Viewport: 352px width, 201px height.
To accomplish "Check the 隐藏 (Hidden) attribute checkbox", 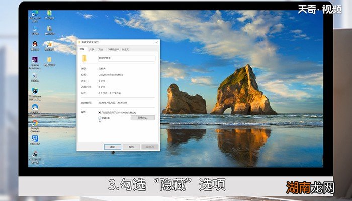I will (x=100, y=118).
